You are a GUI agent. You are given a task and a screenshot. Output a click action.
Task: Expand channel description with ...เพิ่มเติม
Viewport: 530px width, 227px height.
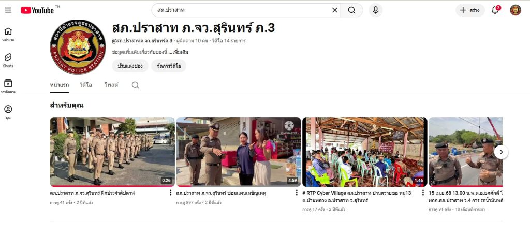[x=178, y=52]
